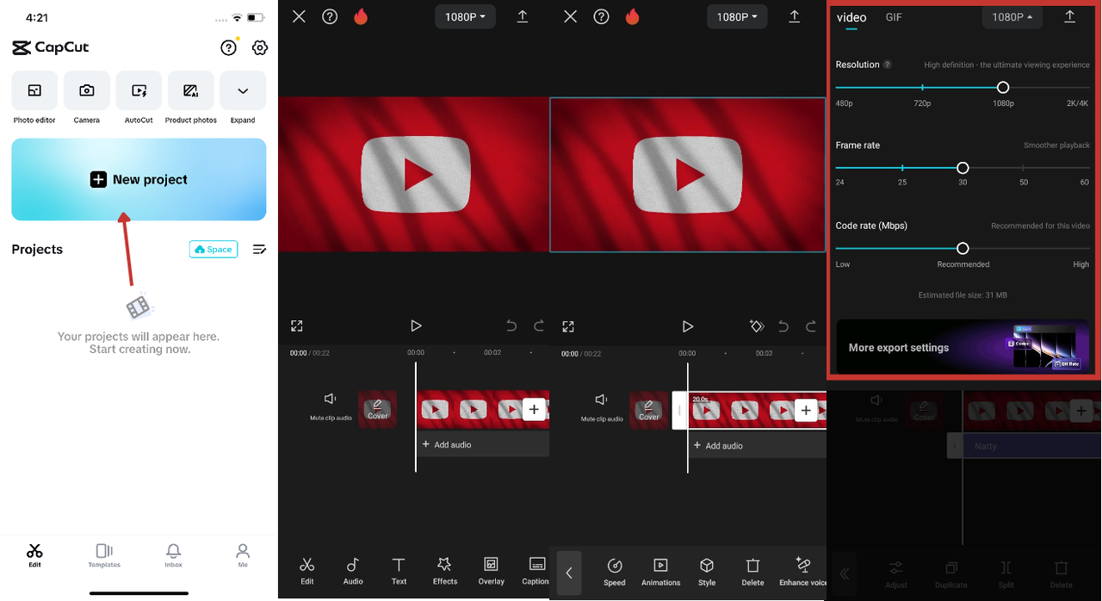Play the preview on the Edit/Audio toolbar screen
This screenshot has width=1102, height=601.
[x=416, y=325]
